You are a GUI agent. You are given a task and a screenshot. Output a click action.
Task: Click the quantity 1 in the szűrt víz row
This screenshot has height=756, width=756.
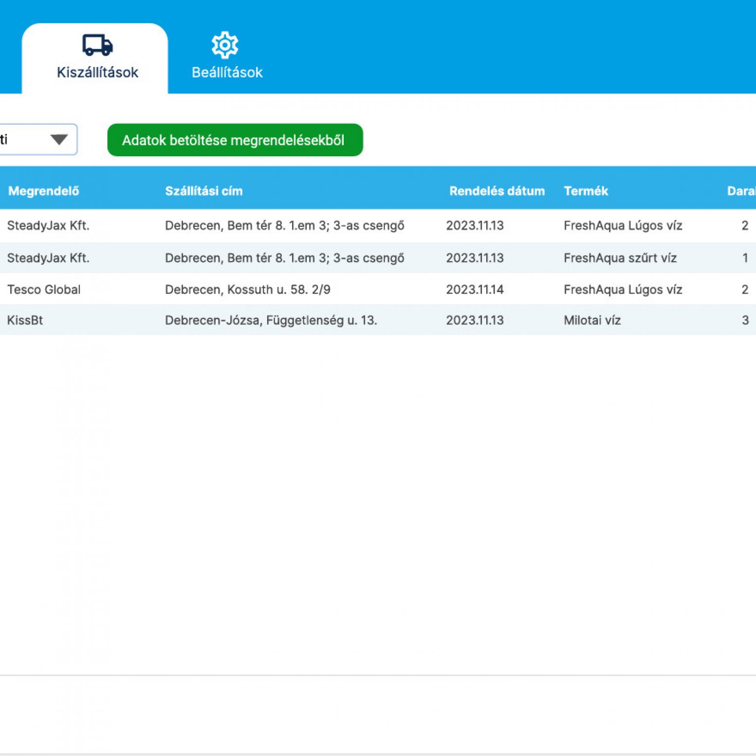[745, 258]
